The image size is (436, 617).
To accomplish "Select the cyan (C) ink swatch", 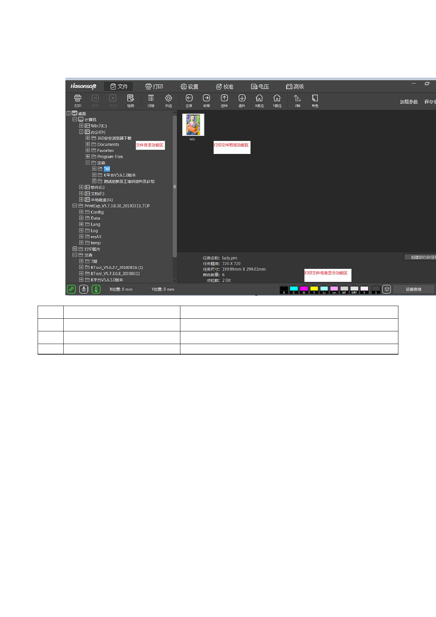I will pos(294,290).
